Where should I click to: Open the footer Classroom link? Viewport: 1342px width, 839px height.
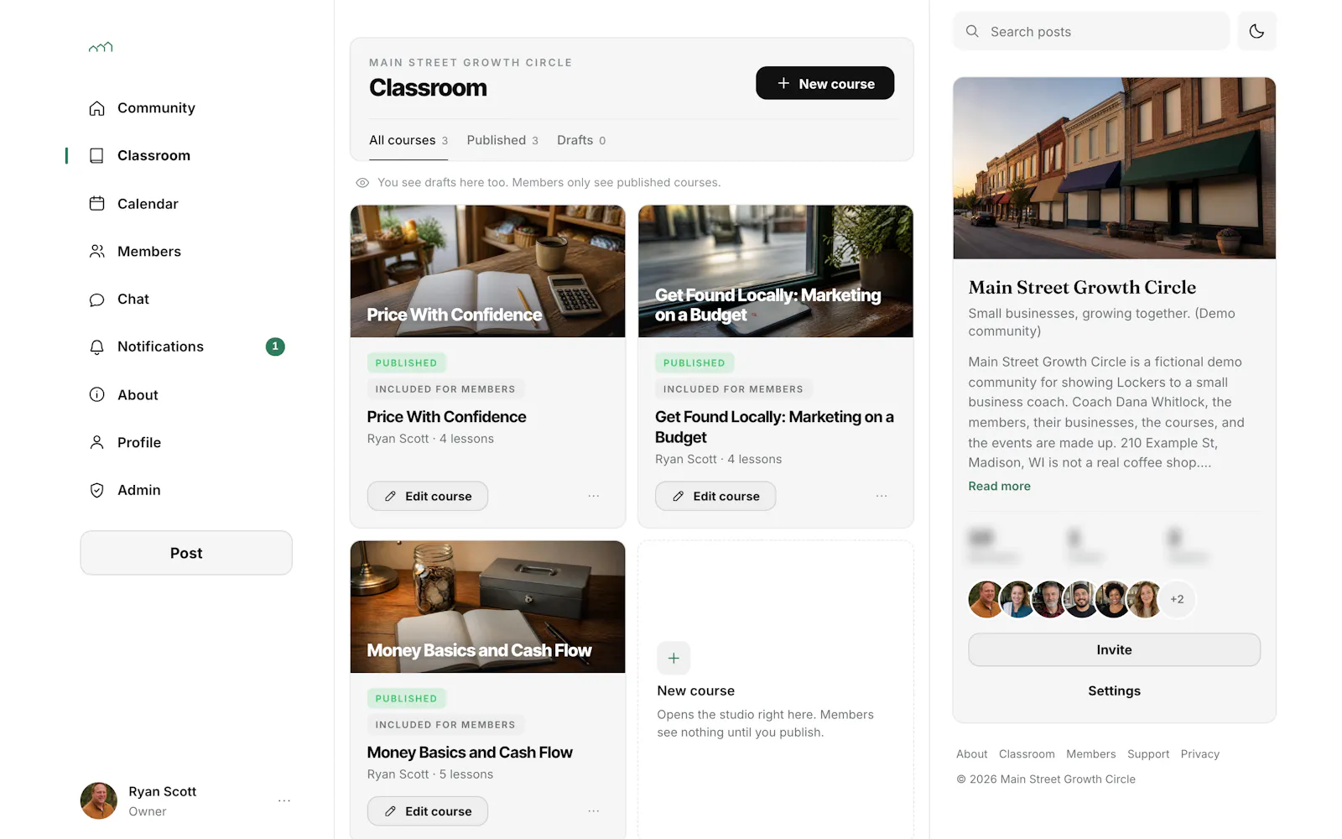pyautogui.click(x=1027, y=754)
